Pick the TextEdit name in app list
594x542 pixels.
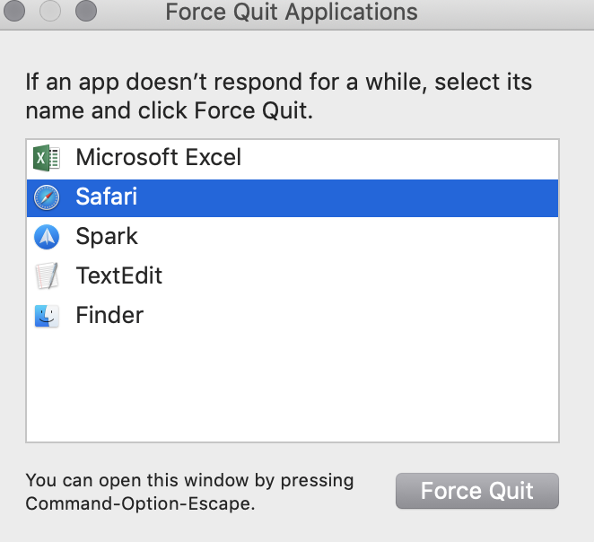click(x=118, y=276)
